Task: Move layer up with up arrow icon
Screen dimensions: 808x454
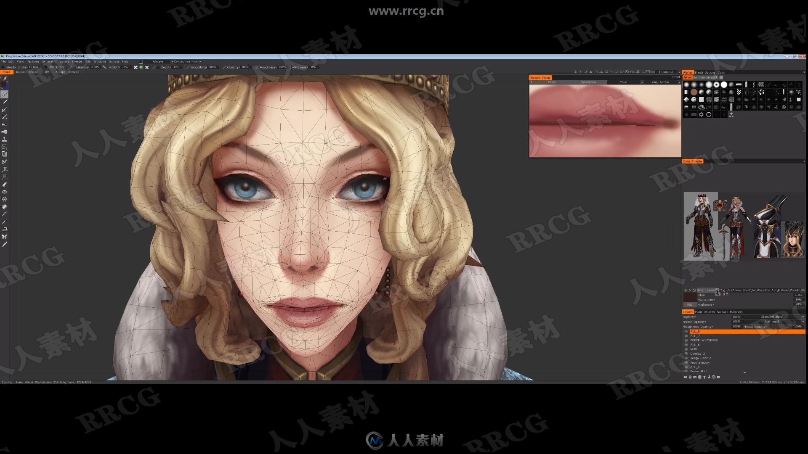Action: click(x=704, y=377)
